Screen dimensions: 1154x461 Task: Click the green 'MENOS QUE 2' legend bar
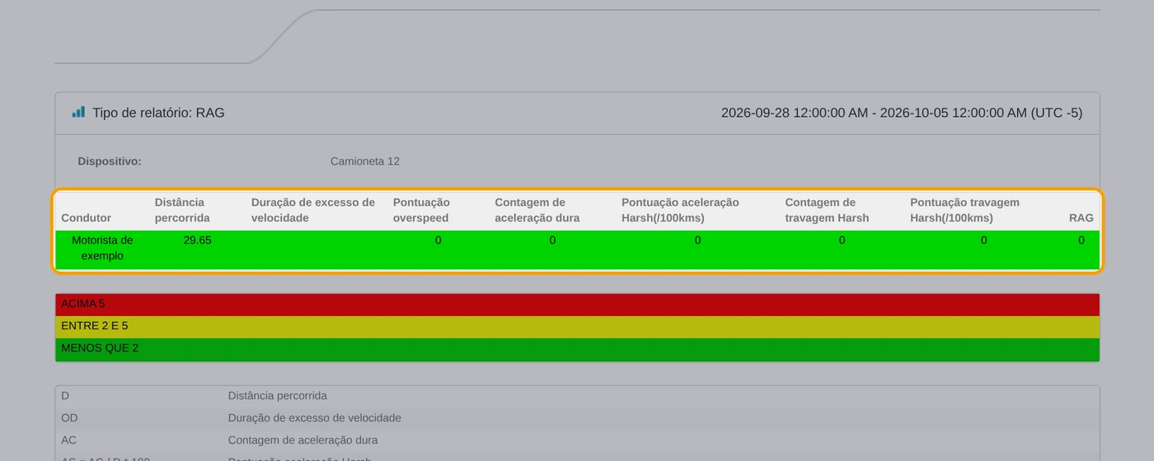pos(577,349)
